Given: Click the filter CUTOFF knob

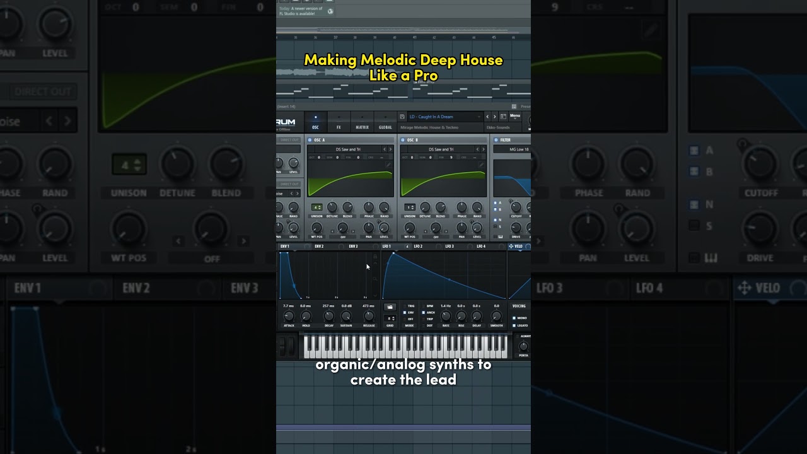Looking at the screenshot, I should pos(516,207).
